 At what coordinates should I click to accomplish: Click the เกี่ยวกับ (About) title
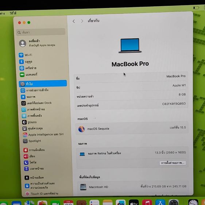93,21
